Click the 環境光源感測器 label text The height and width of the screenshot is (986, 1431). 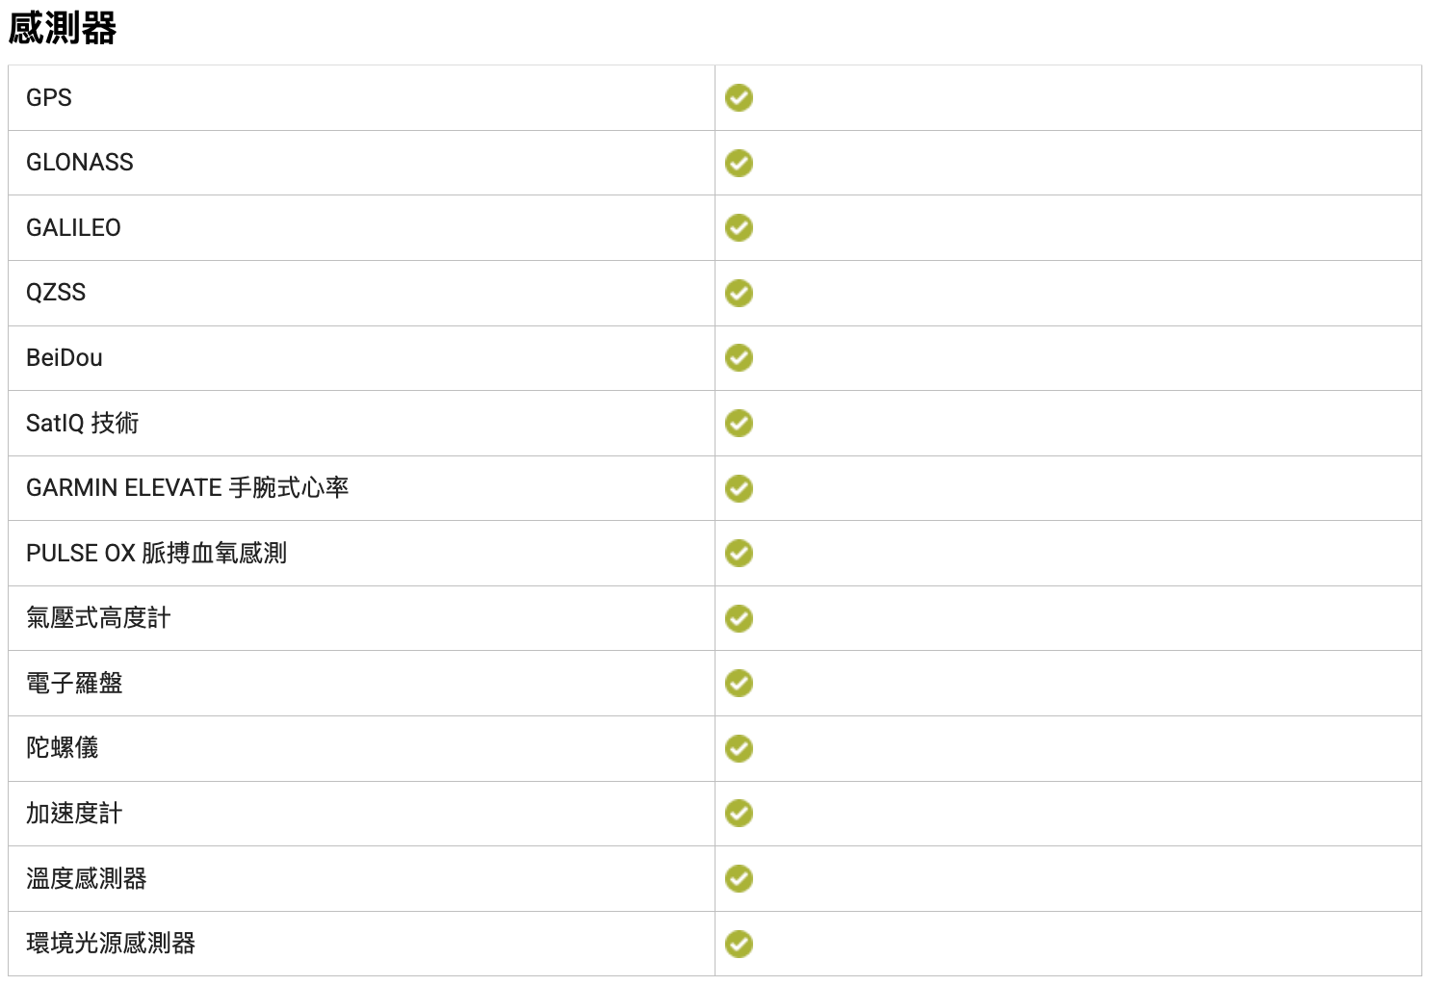click(x=111, y=944)
